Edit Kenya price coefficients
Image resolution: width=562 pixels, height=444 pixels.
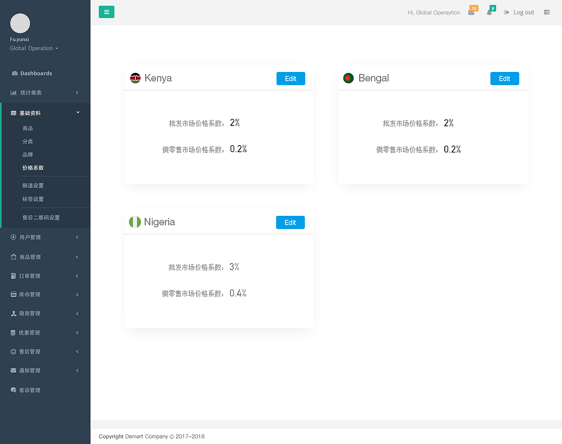click(291, 79)
